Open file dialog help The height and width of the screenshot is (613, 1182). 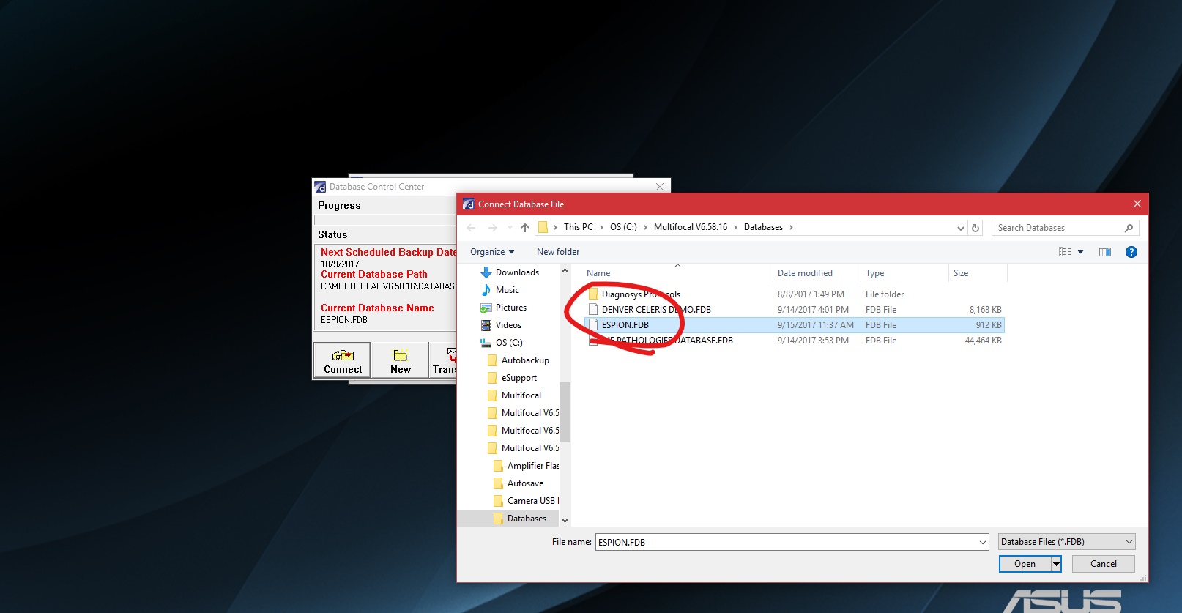1131,252
